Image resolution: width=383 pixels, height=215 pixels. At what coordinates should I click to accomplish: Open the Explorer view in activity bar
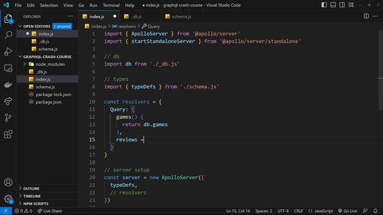(8, 19)
